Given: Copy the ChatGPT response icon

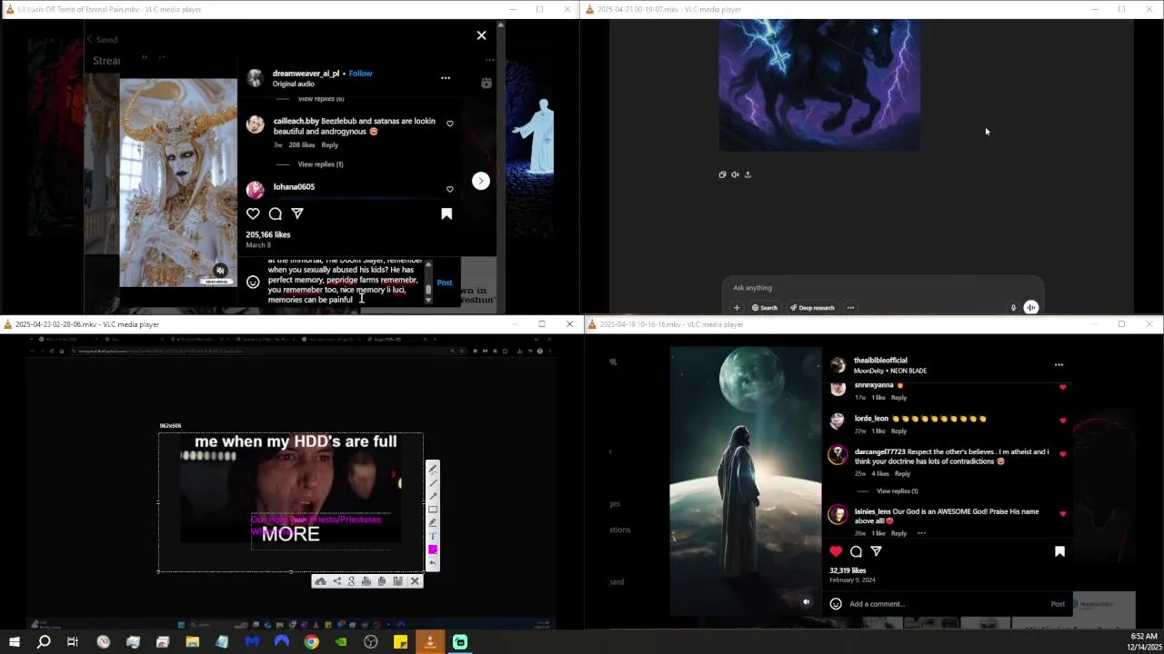Looking at the screenshot, I should click(x=723, y=174).
